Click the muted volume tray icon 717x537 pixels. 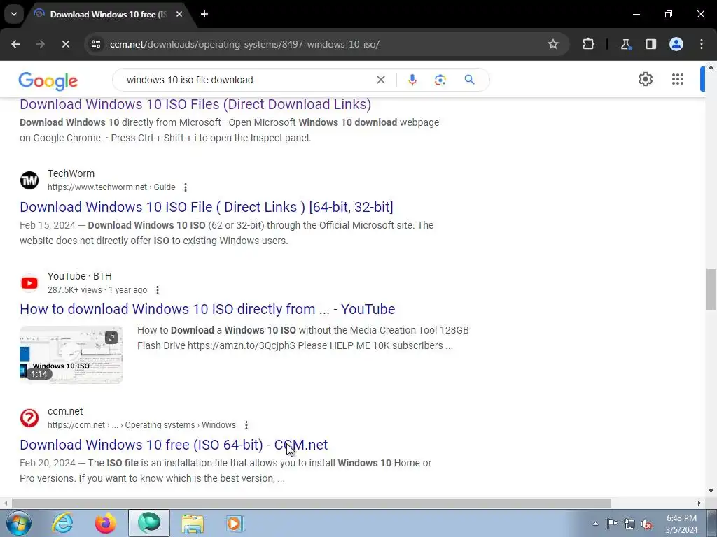point(646,524)
